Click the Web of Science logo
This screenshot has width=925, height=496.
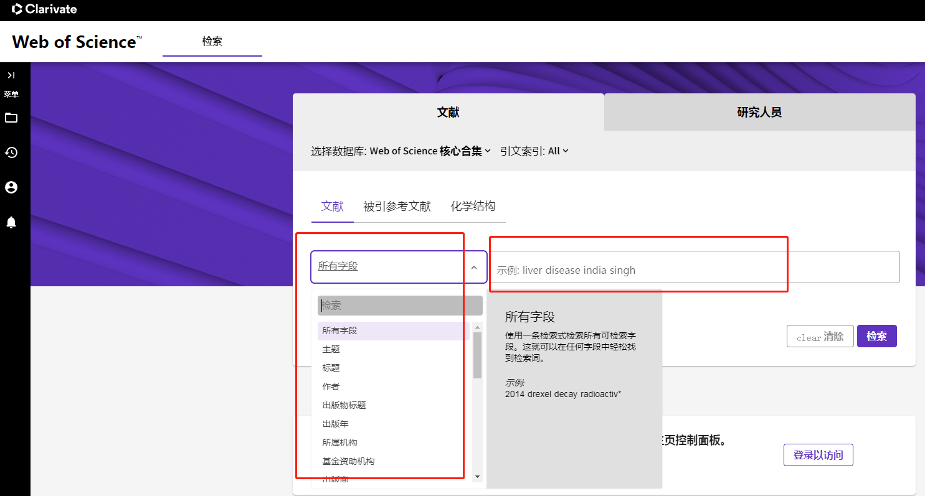point(72,40)
